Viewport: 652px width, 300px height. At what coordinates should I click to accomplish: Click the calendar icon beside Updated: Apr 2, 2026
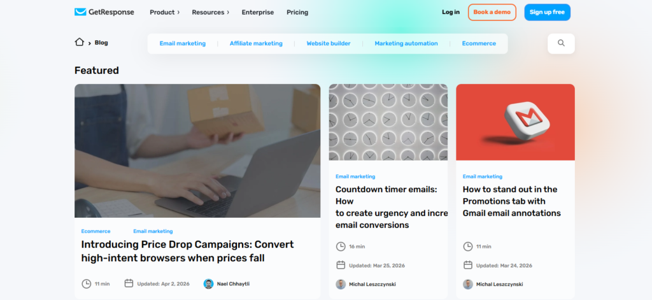129,283
